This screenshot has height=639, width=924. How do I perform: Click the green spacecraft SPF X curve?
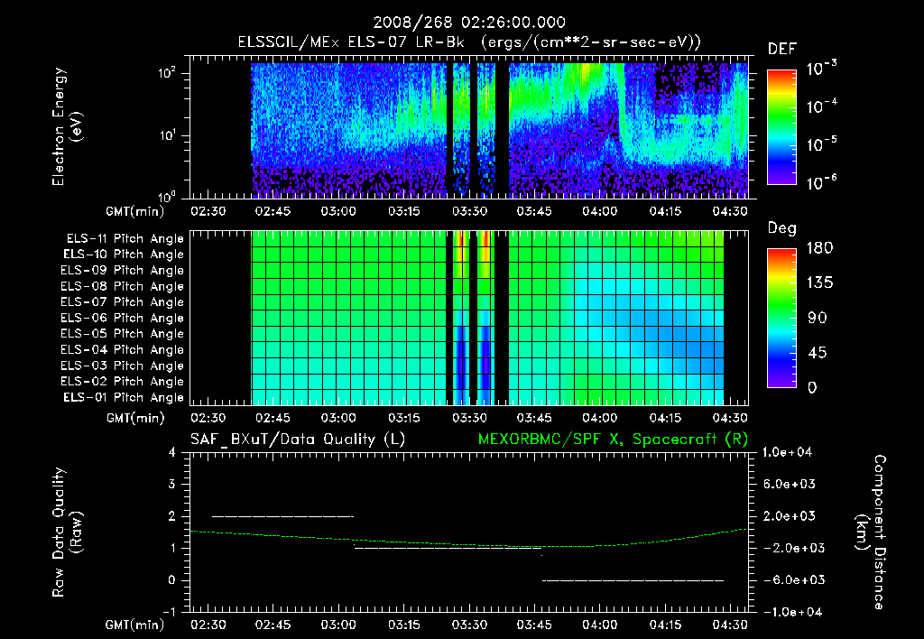(469, 545)
